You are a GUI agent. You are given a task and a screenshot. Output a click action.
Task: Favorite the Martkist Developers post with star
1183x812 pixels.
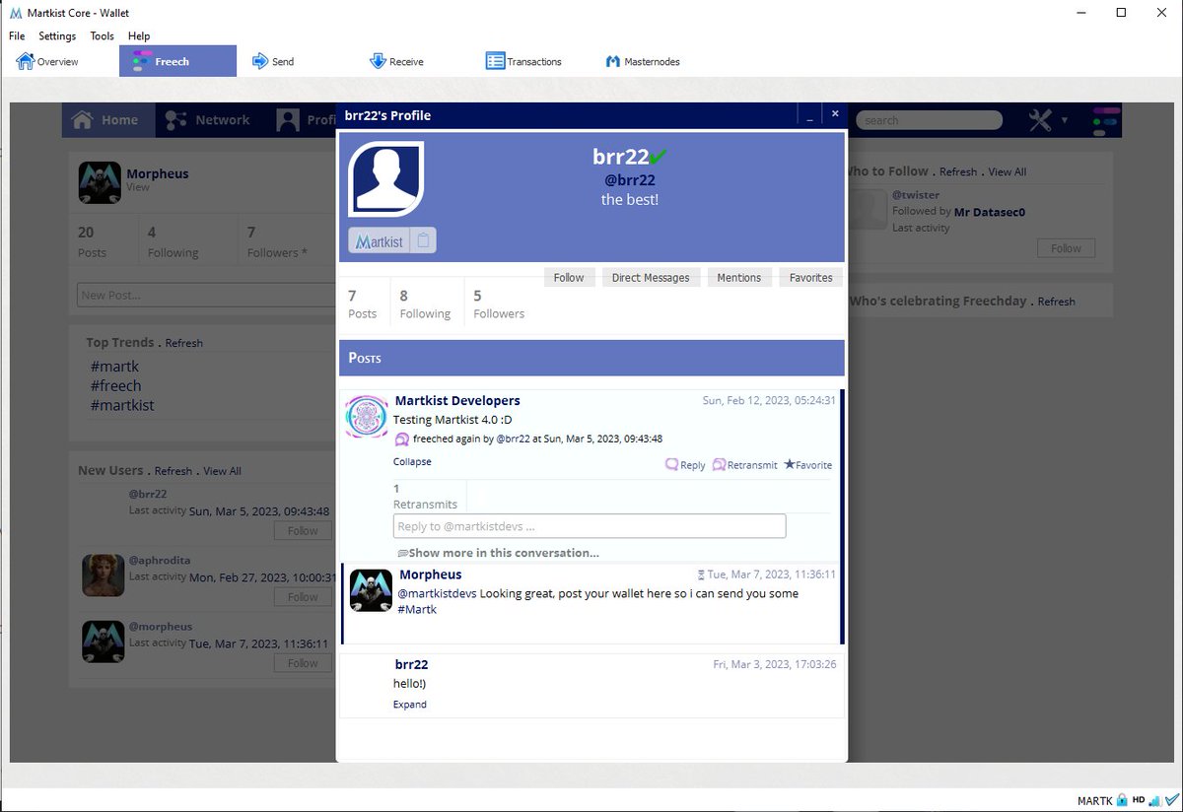pos(789,464)
